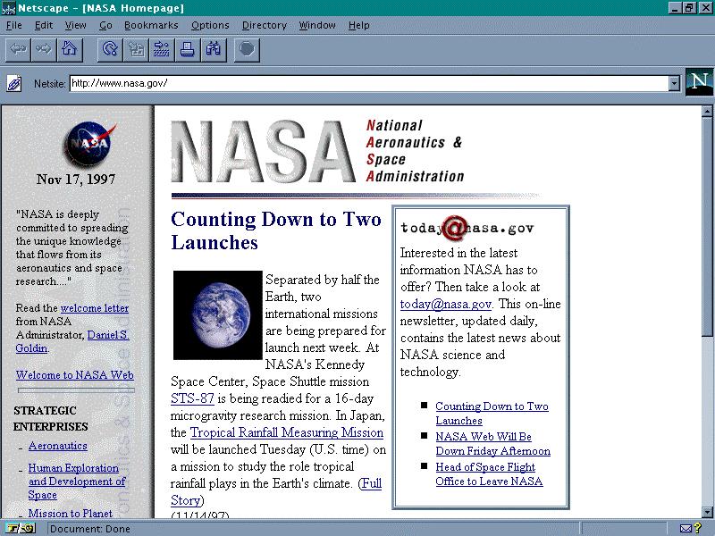
Task: Click the today@nasa.gov newsletter link
Action: point(445,304)
